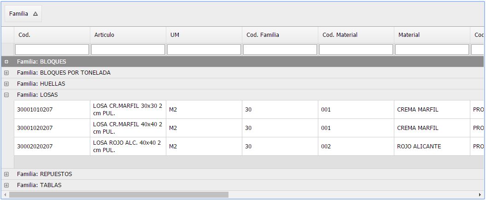Focus the Material filter input box

point(432,50)
